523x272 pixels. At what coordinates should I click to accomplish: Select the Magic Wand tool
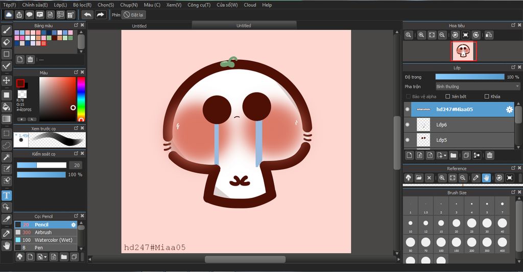[x=6, y=157]
